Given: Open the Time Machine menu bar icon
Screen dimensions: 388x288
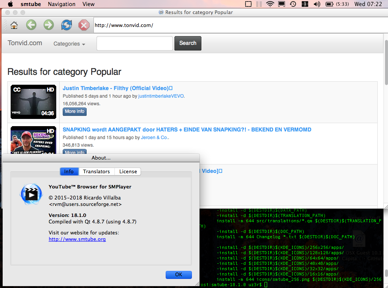Looking at the screenshot, I should pos(293,4).
